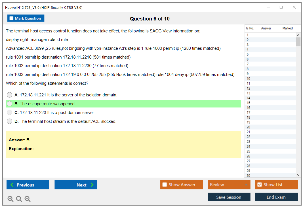Select question 15 in the list
Image resolution: width=305 pixels, height=209 pixels.
pos(249,103)
